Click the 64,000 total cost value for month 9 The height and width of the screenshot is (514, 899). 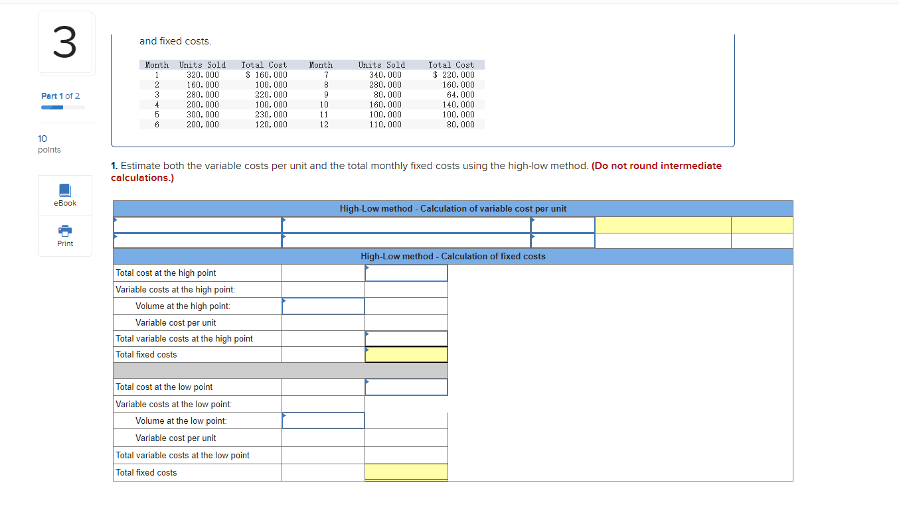(460, 94)
